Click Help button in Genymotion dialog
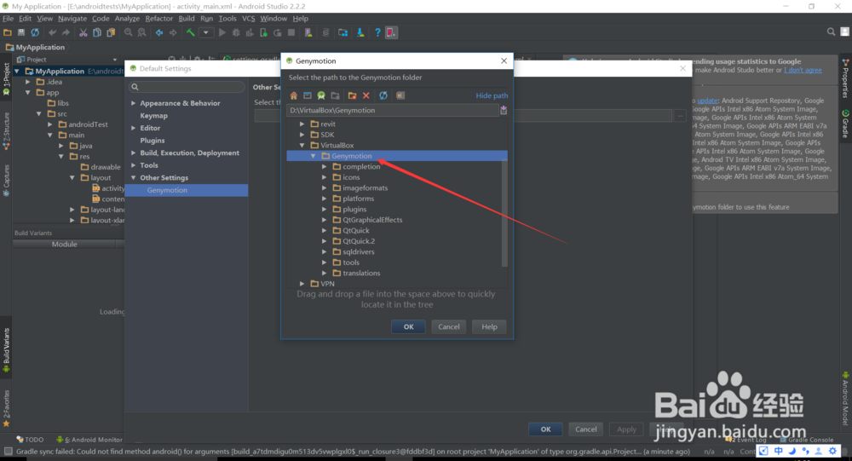This screenshot has width=852, height=461. pyautogui.click(x=489, y=326)
